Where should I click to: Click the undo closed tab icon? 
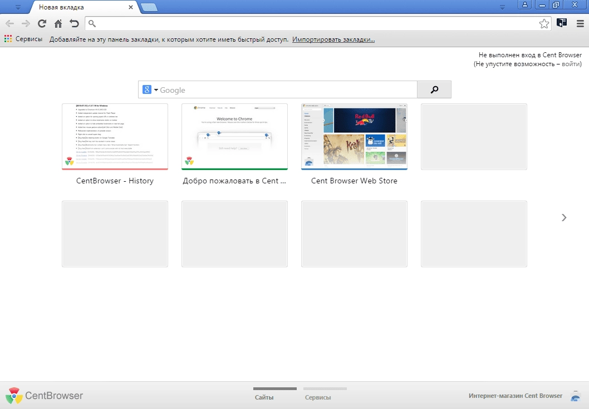click(x=74, y=24)
